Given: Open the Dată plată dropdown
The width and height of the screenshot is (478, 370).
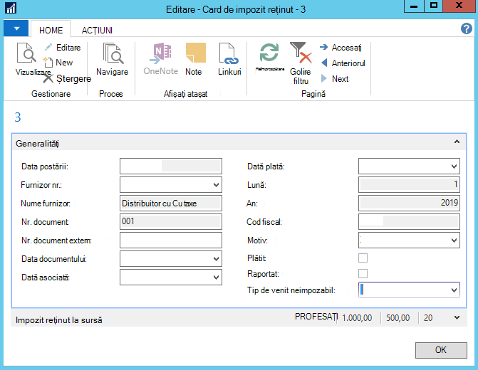Looking at the screenshot, I should click(x=454, y=166).
